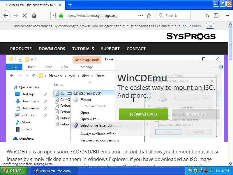Click CentOS-6.3-i386-bin-DVD1 file
The width and height of the screenshot is (233, 175).
(81, 93)
